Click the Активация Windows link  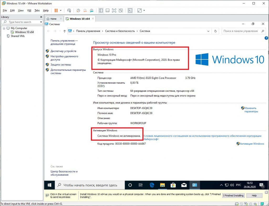click(252, 144)
